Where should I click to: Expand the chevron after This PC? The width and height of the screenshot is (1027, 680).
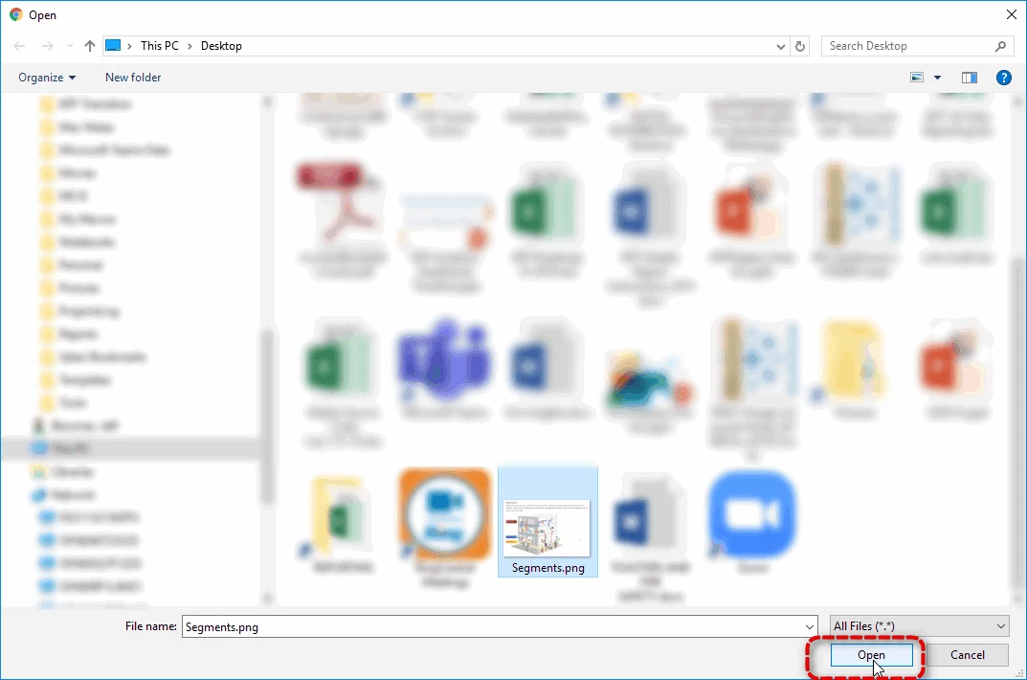pyautogui.click(x=190, y=46)
